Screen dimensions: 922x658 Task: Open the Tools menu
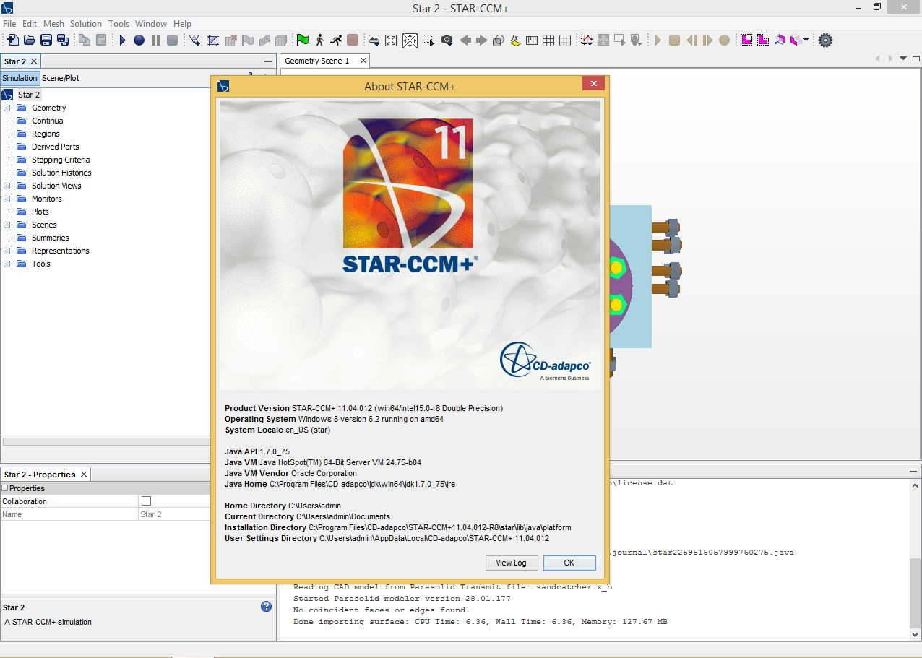[119, 24]
